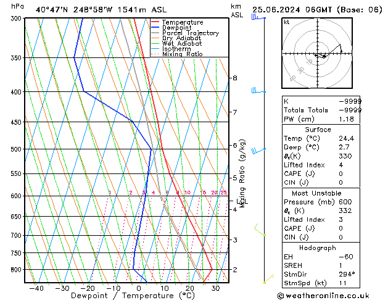Click the surface Temp value 24.4
This screenshot has height=300, width=388.
coord(347,138)
